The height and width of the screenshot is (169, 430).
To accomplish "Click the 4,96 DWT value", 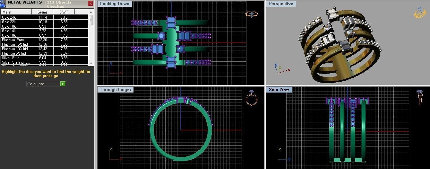I will coord(64,31).
